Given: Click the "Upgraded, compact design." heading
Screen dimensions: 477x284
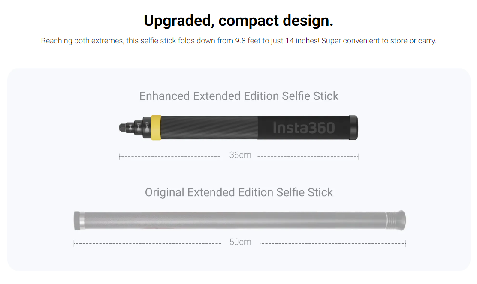Looking at the screenshot, I should (x=238, y=21).
